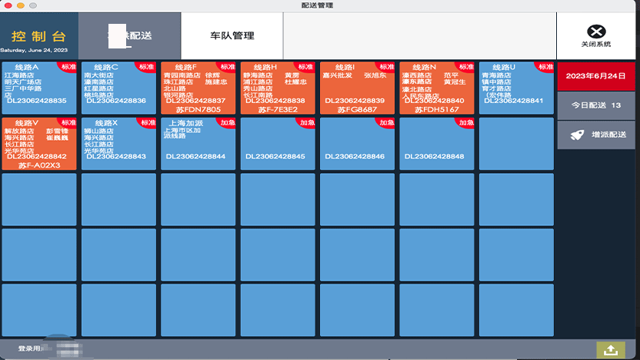The image size is (640, 360).
Task: Open card 线路N 苏FDH5167
Action: (437, 88)
